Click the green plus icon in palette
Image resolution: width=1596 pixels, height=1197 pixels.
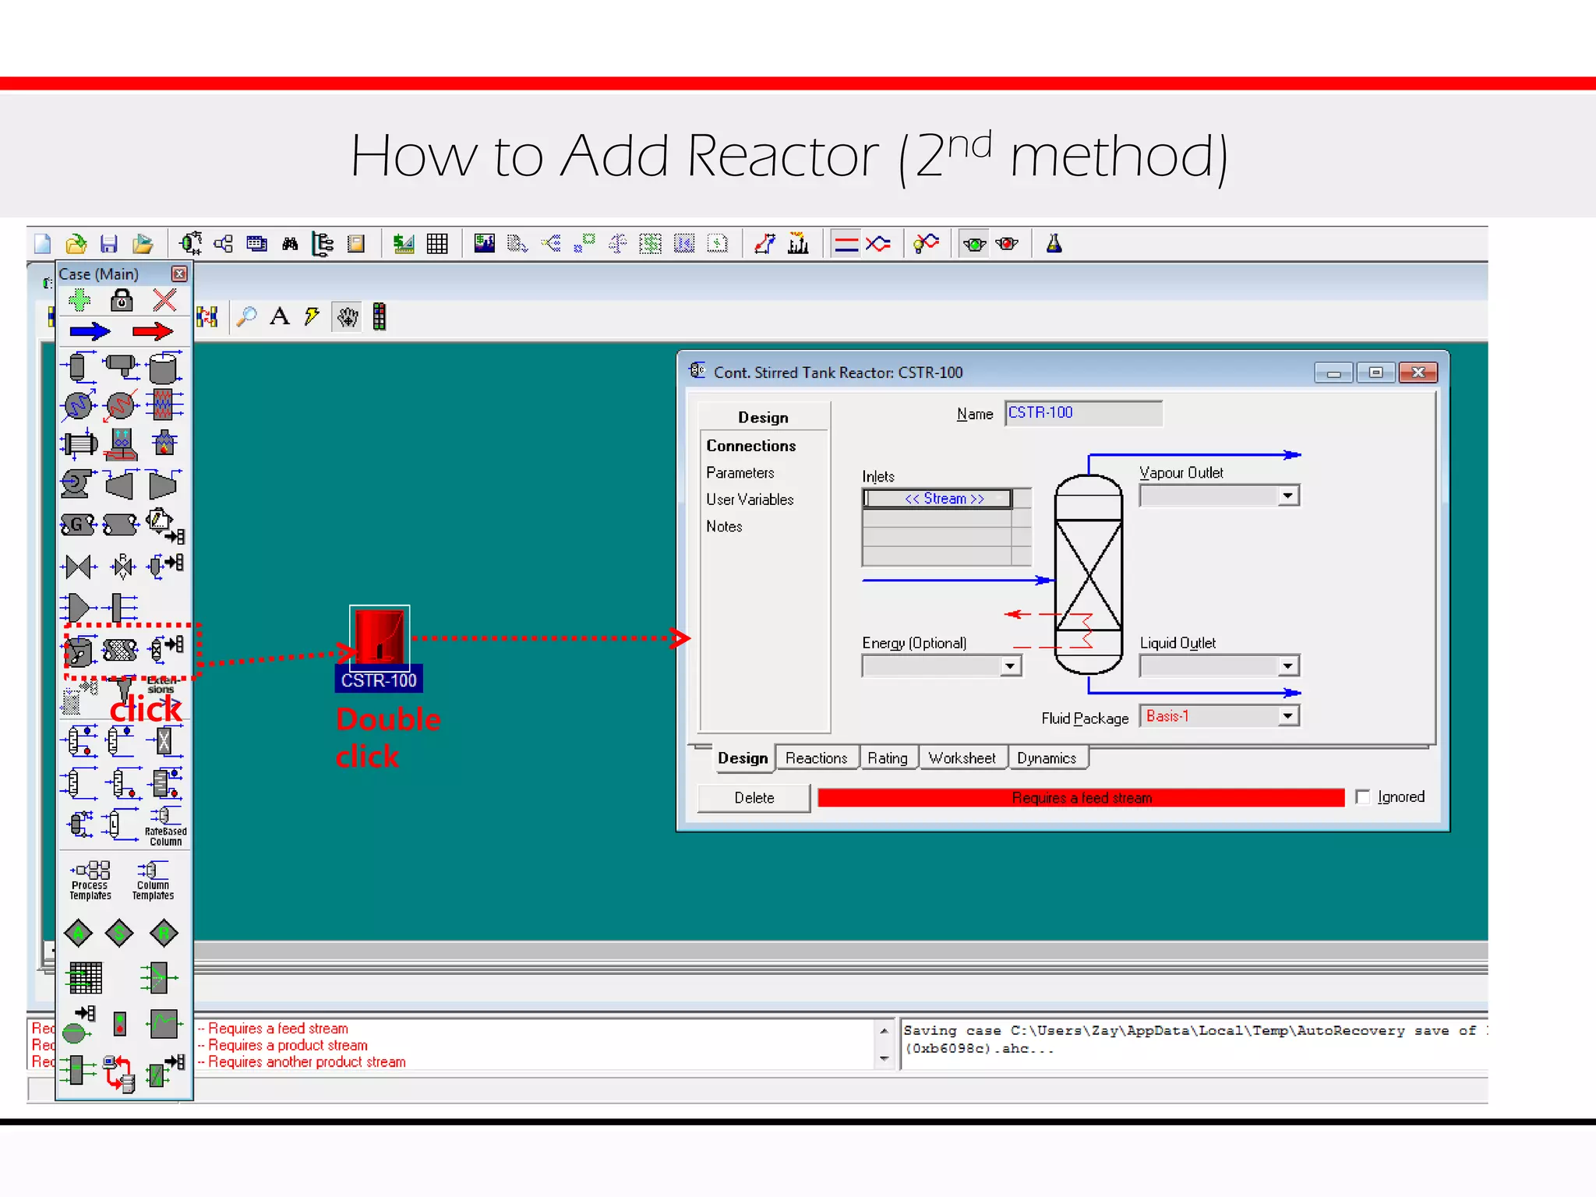coord(79,300)
